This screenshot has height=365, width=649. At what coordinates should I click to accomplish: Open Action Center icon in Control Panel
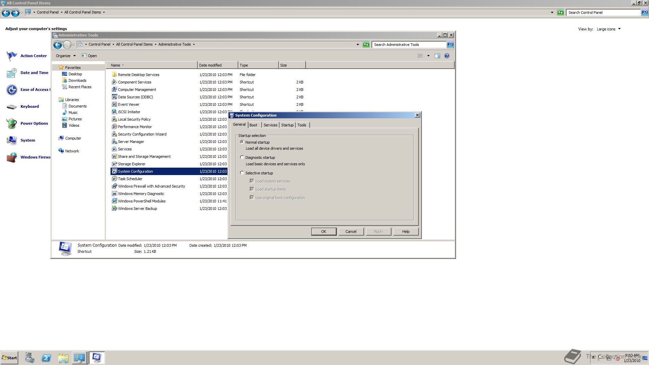pyautogui.click(x=12, y=56)
